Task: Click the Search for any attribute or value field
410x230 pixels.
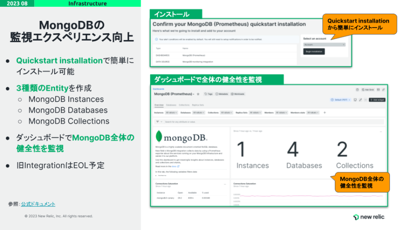Action: pyautogui.click(x=274, y=122)
